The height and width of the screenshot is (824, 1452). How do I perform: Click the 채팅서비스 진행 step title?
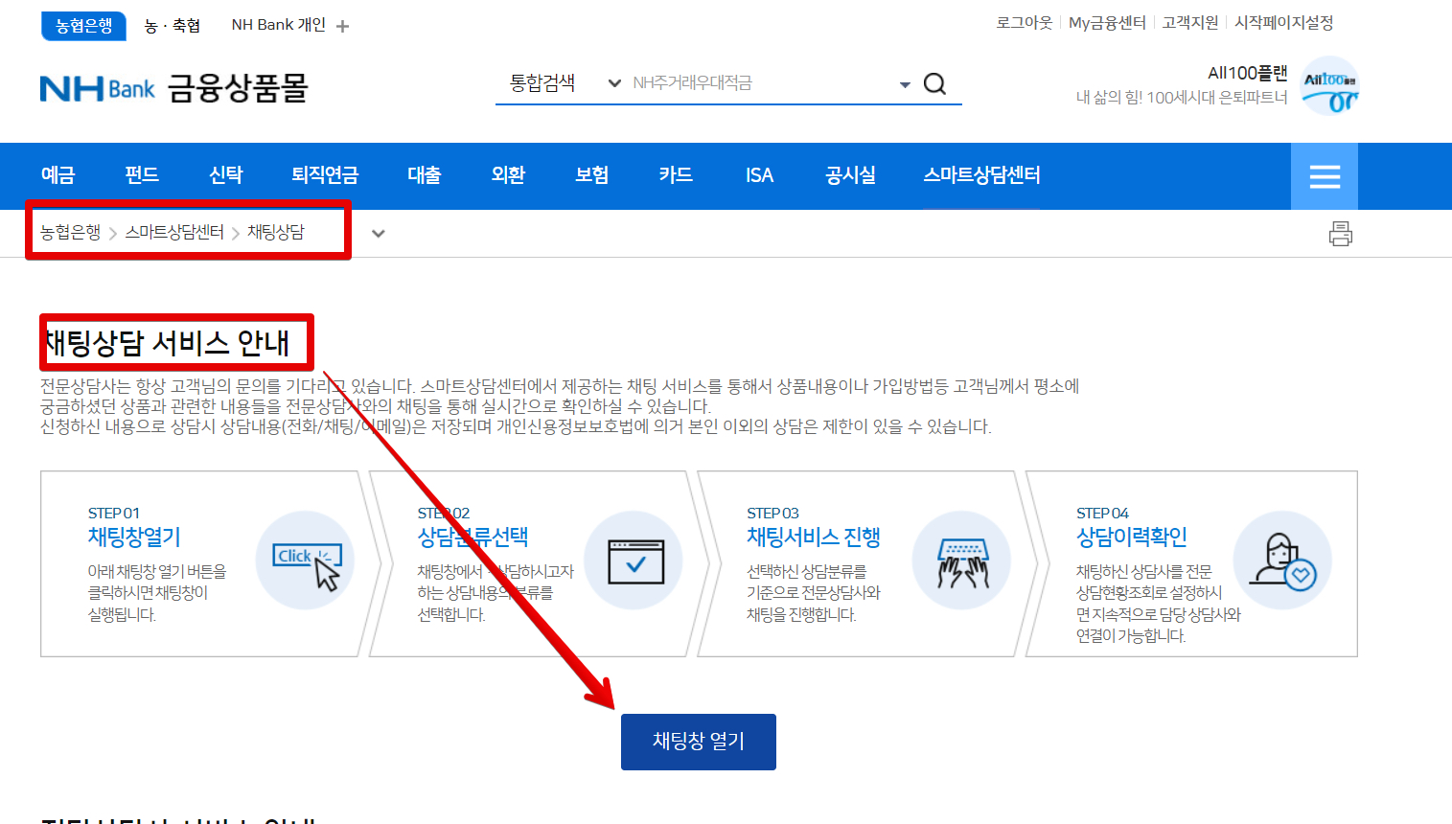click(x=814, y=538)
